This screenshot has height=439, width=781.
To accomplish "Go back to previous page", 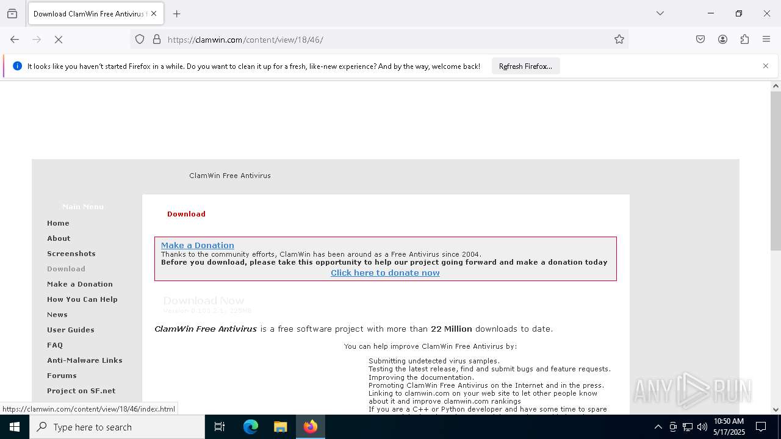I will 15,40.
